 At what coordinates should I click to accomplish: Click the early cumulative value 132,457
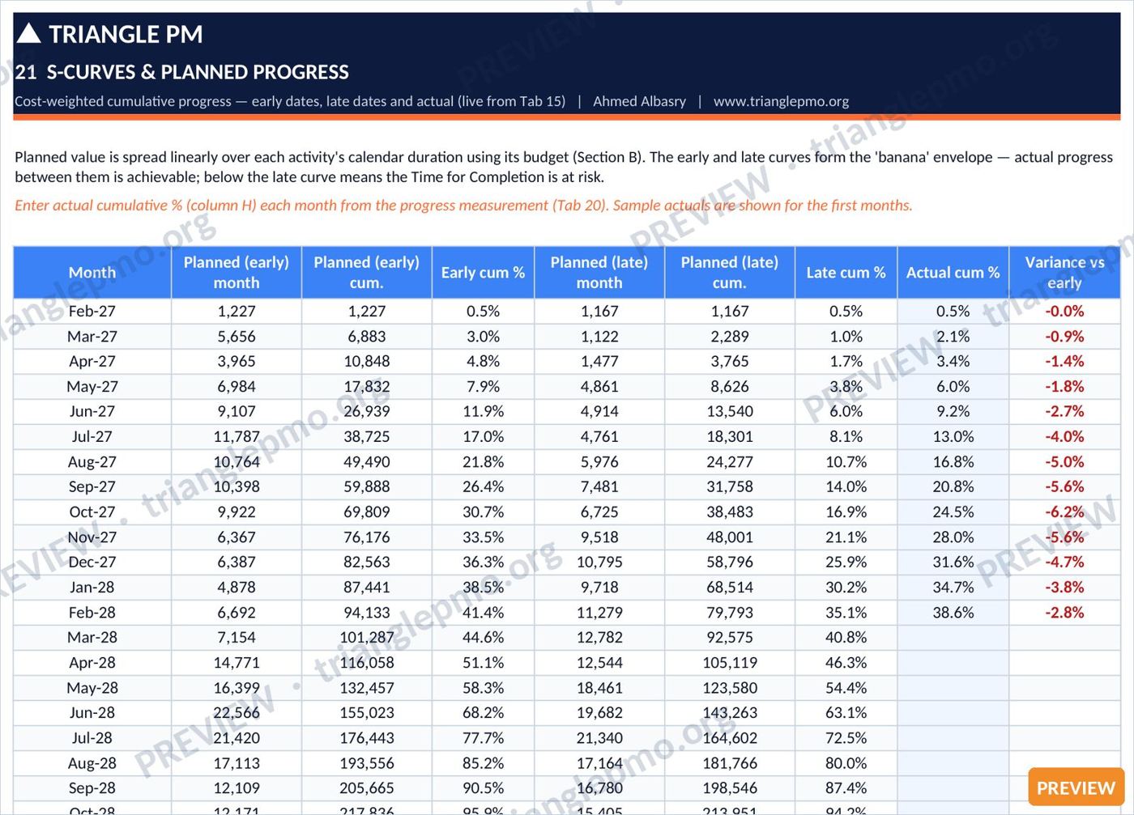(367, 688)
